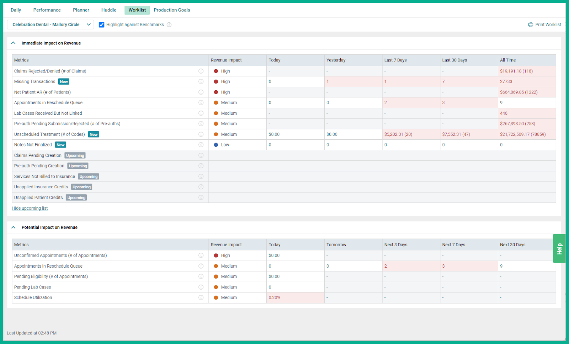Open info tooltip for Claims Rejected/Denied
569x344 pixels.
[x=201, y=71]
